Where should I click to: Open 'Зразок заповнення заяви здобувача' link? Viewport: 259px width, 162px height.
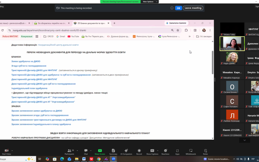coord(37,111)
